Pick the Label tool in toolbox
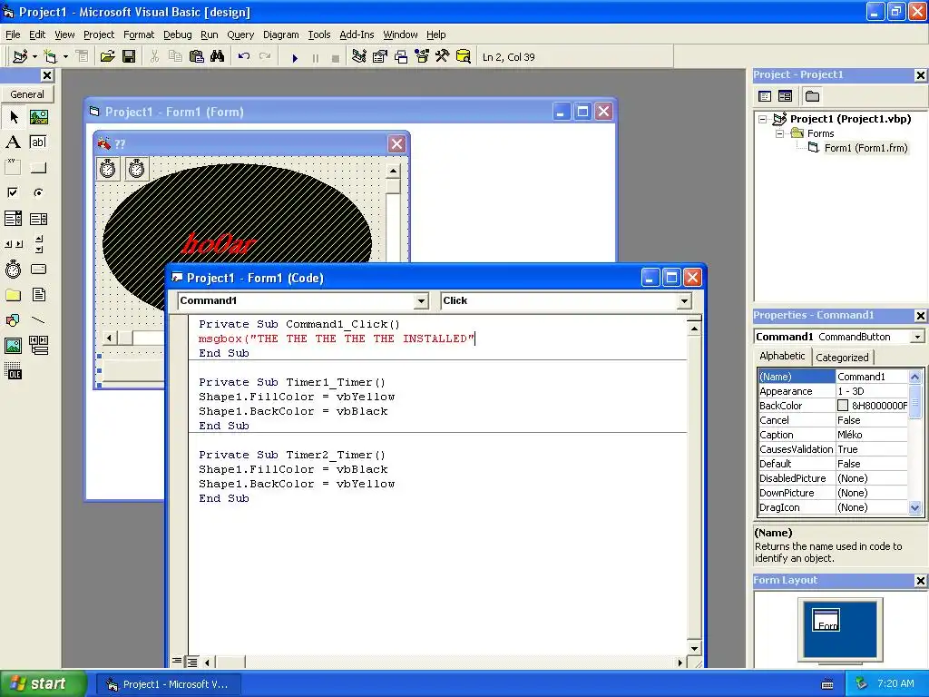The image size is (929, 697). click(13, 142)
